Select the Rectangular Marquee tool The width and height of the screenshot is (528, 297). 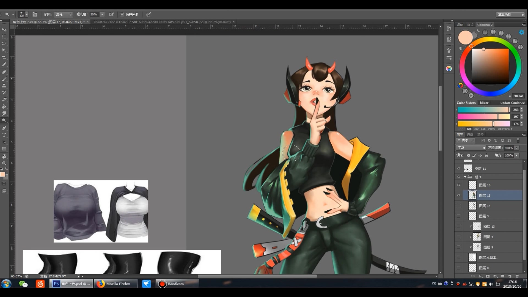pos(4,37)
